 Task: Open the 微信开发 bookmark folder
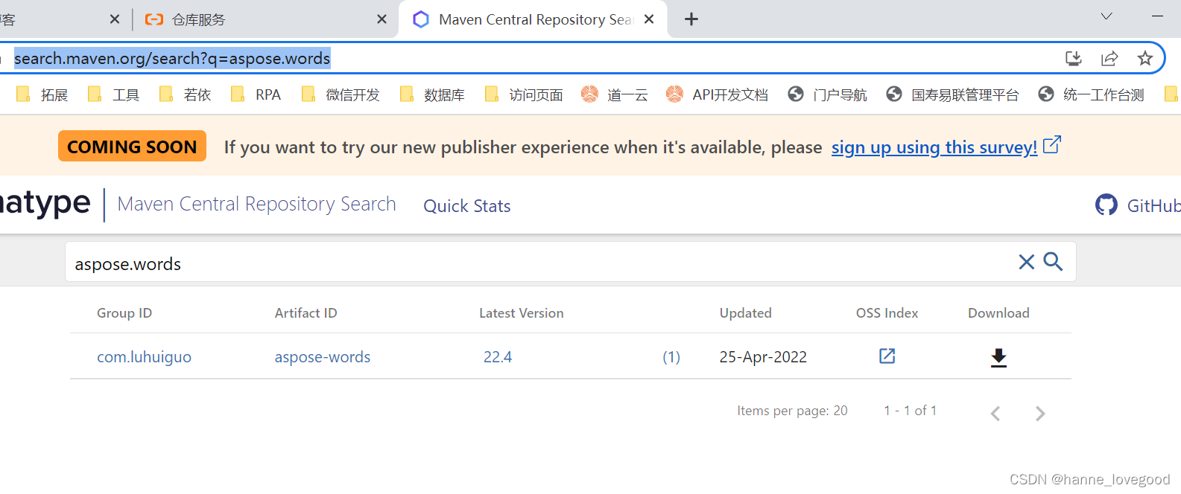(x=341, y=94)
